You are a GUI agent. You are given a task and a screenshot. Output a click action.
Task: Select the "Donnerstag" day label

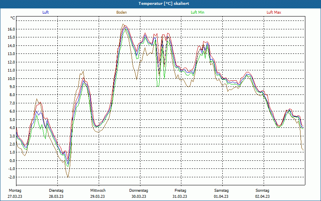point(139,191)
